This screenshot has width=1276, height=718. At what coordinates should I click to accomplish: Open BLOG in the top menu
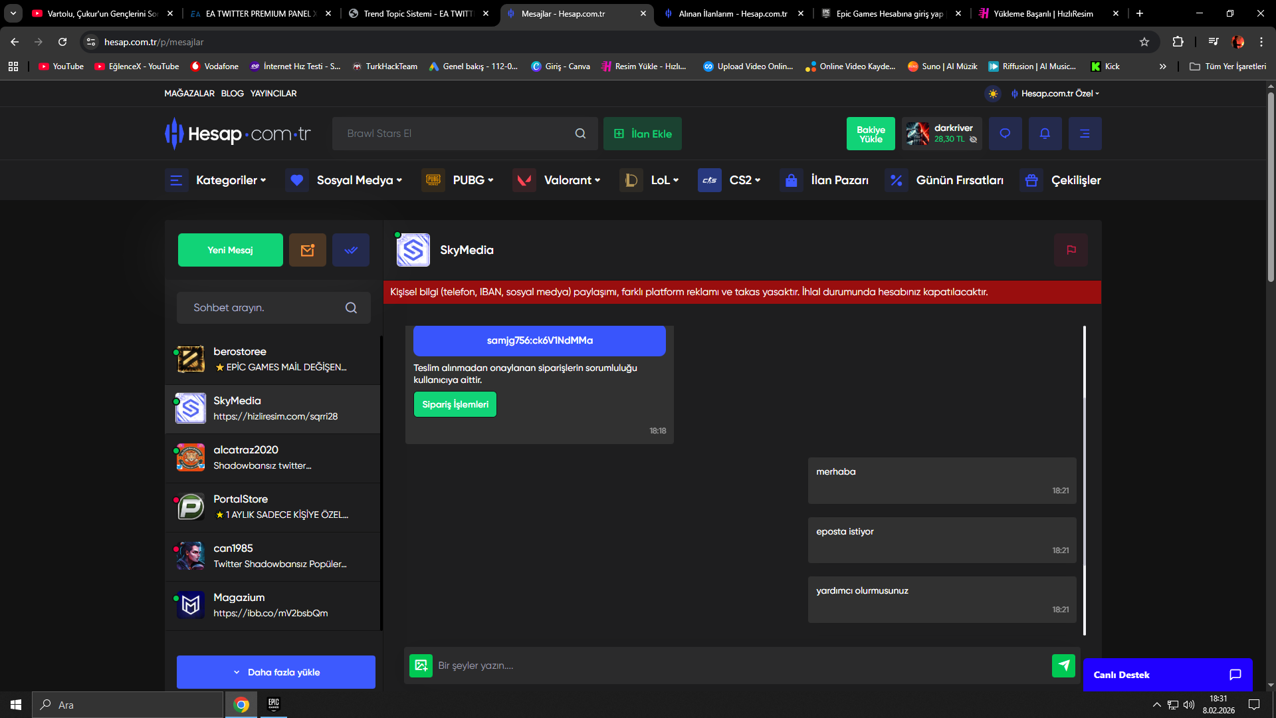coord(233,94)
